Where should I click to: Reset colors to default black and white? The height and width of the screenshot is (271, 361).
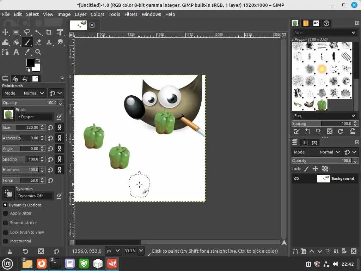pos(28,69)
